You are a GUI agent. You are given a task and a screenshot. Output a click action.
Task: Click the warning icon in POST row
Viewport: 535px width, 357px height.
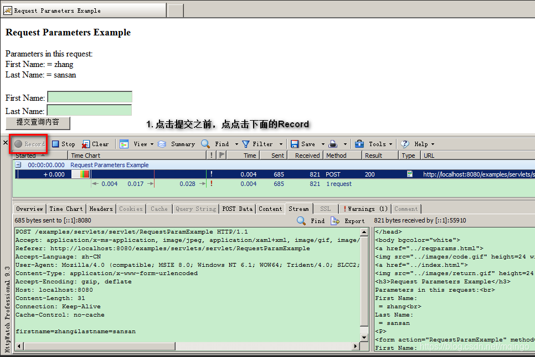pos(212,174)
